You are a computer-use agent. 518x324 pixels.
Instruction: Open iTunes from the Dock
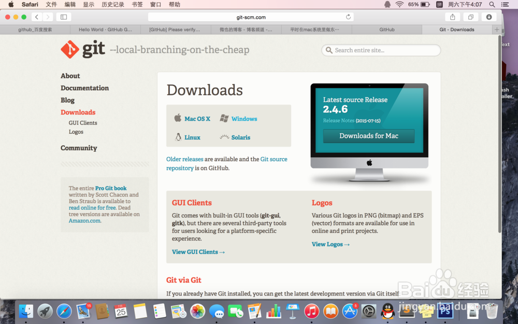(311, 312)
